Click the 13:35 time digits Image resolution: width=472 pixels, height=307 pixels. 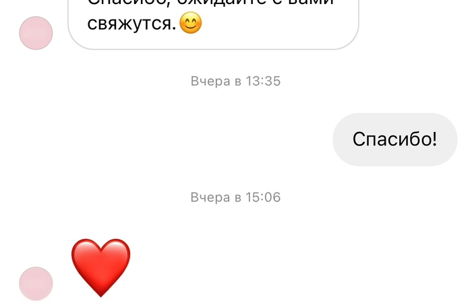tap(263, 81)
